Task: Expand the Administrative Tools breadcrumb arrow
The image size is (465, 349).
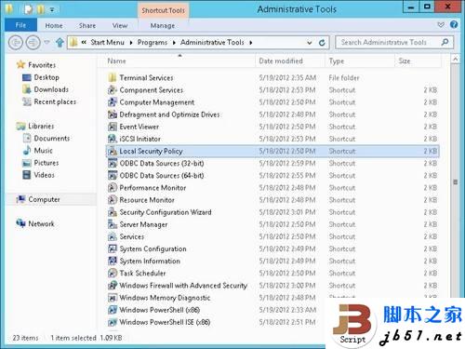Action: [x=250, y=43]
